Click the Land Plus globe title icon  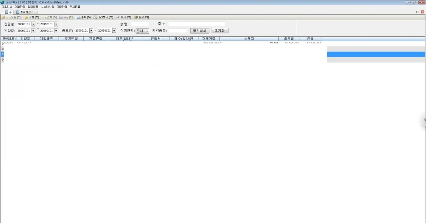[2, 2]
